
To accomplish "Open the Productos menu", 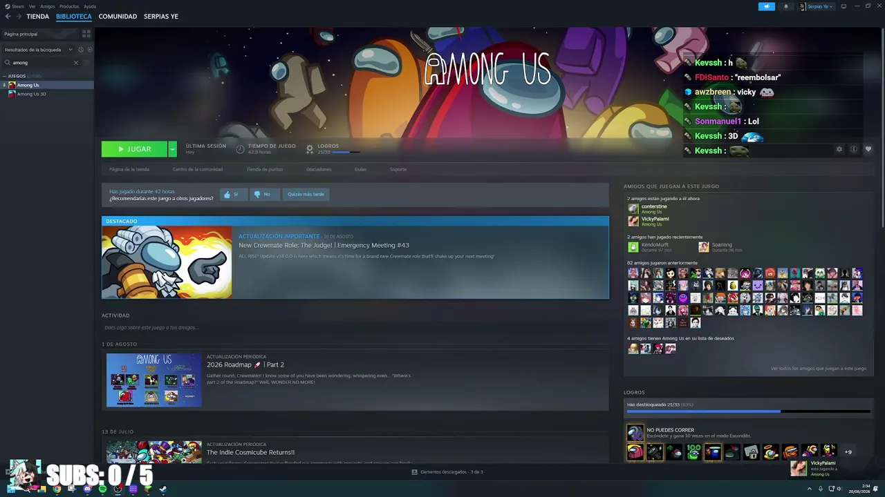I will pyautogui.click(x=69, y=6).
